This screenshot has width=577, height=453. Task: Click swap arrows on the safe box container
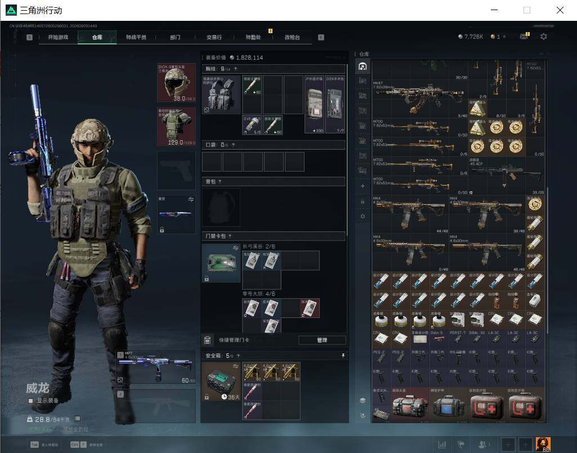(235, 366)
